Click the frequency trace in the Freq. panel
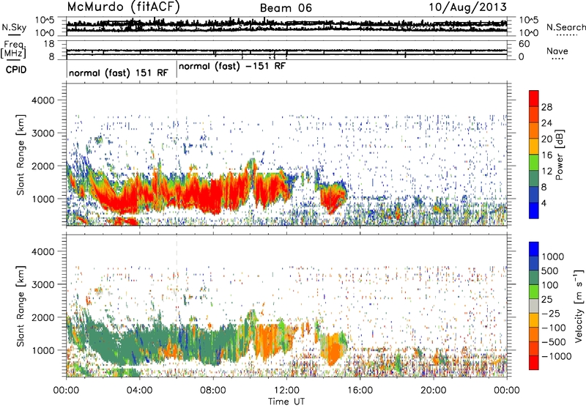 tap(286, 51)
